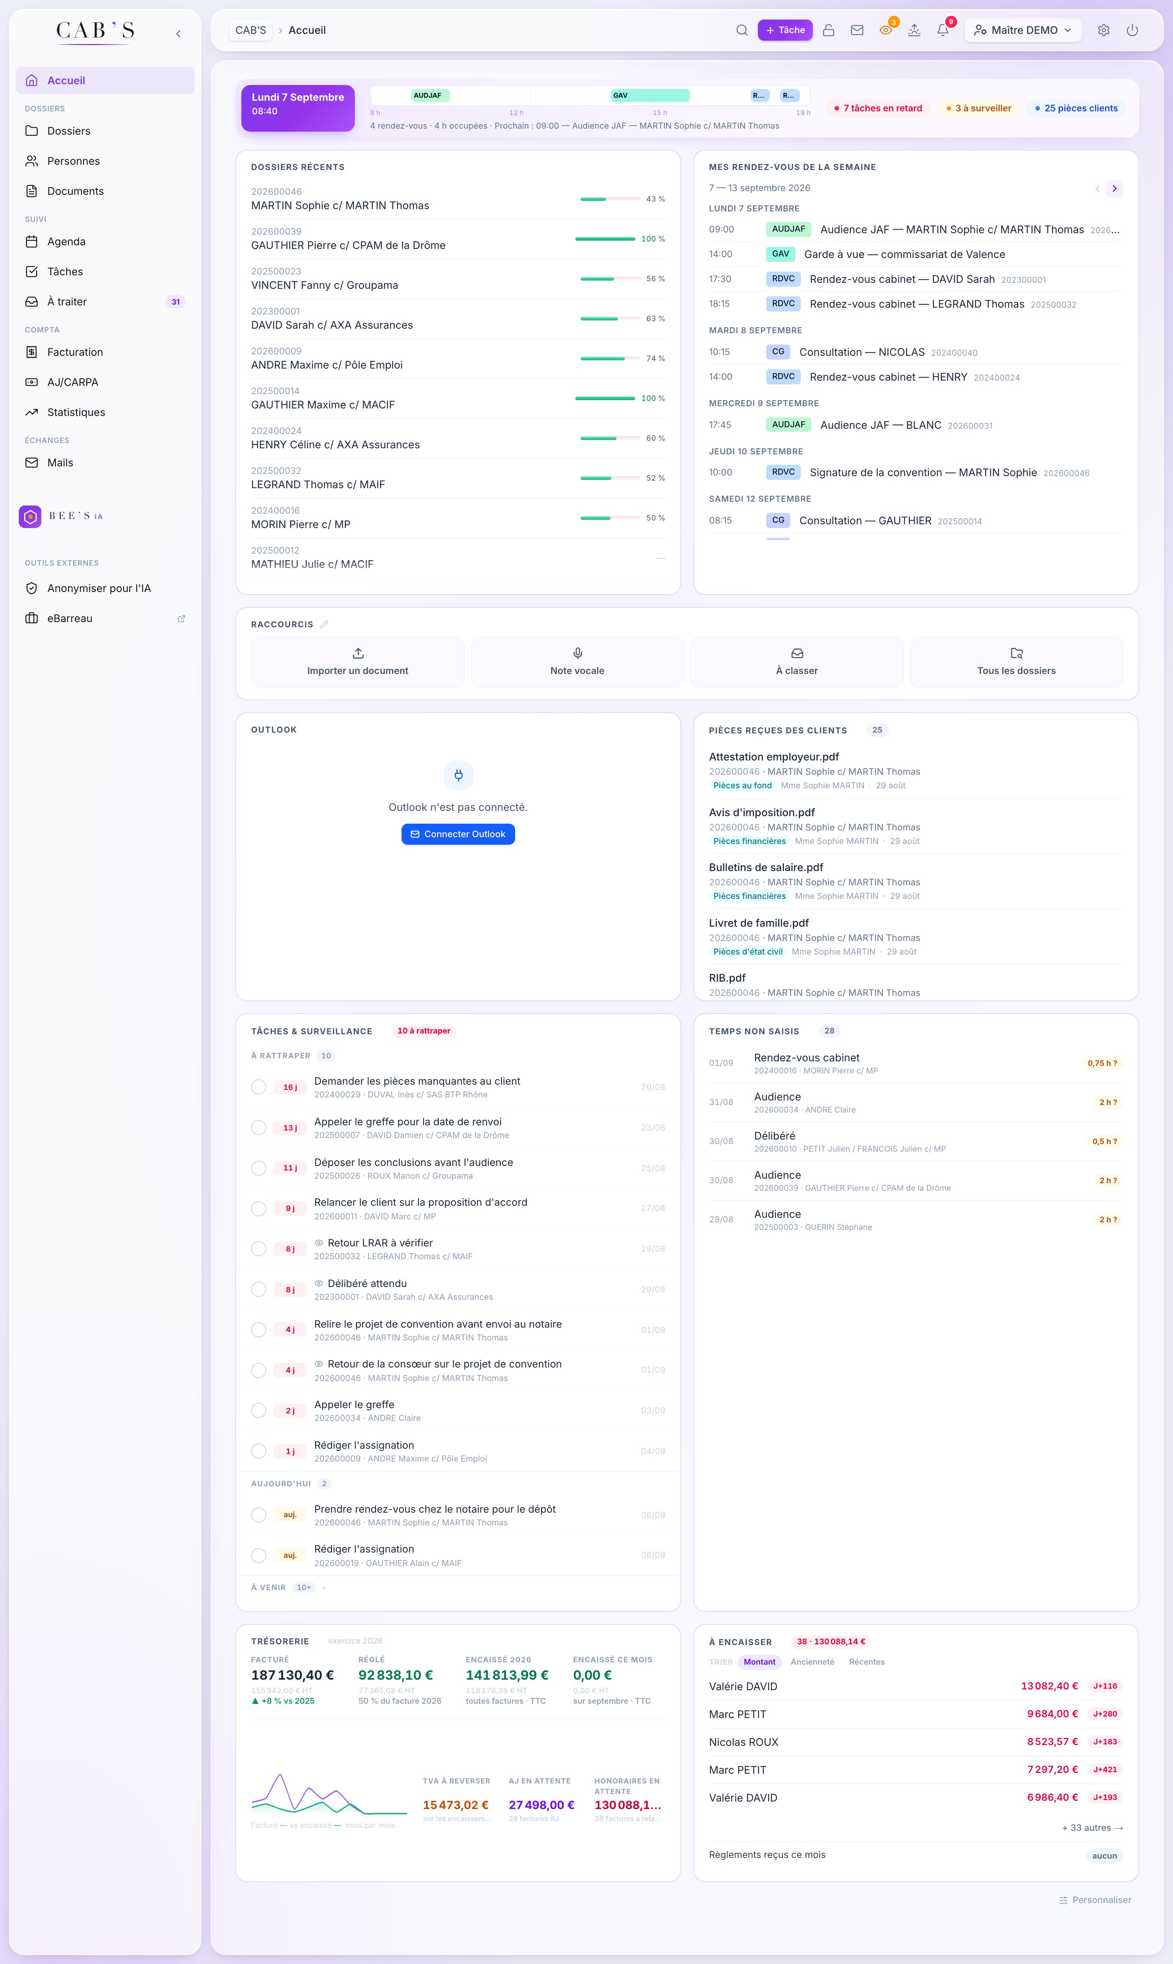1173x1964 pixels.
Task: Click the upload tray icon in top bar
Action: click(x=915, y=30)
